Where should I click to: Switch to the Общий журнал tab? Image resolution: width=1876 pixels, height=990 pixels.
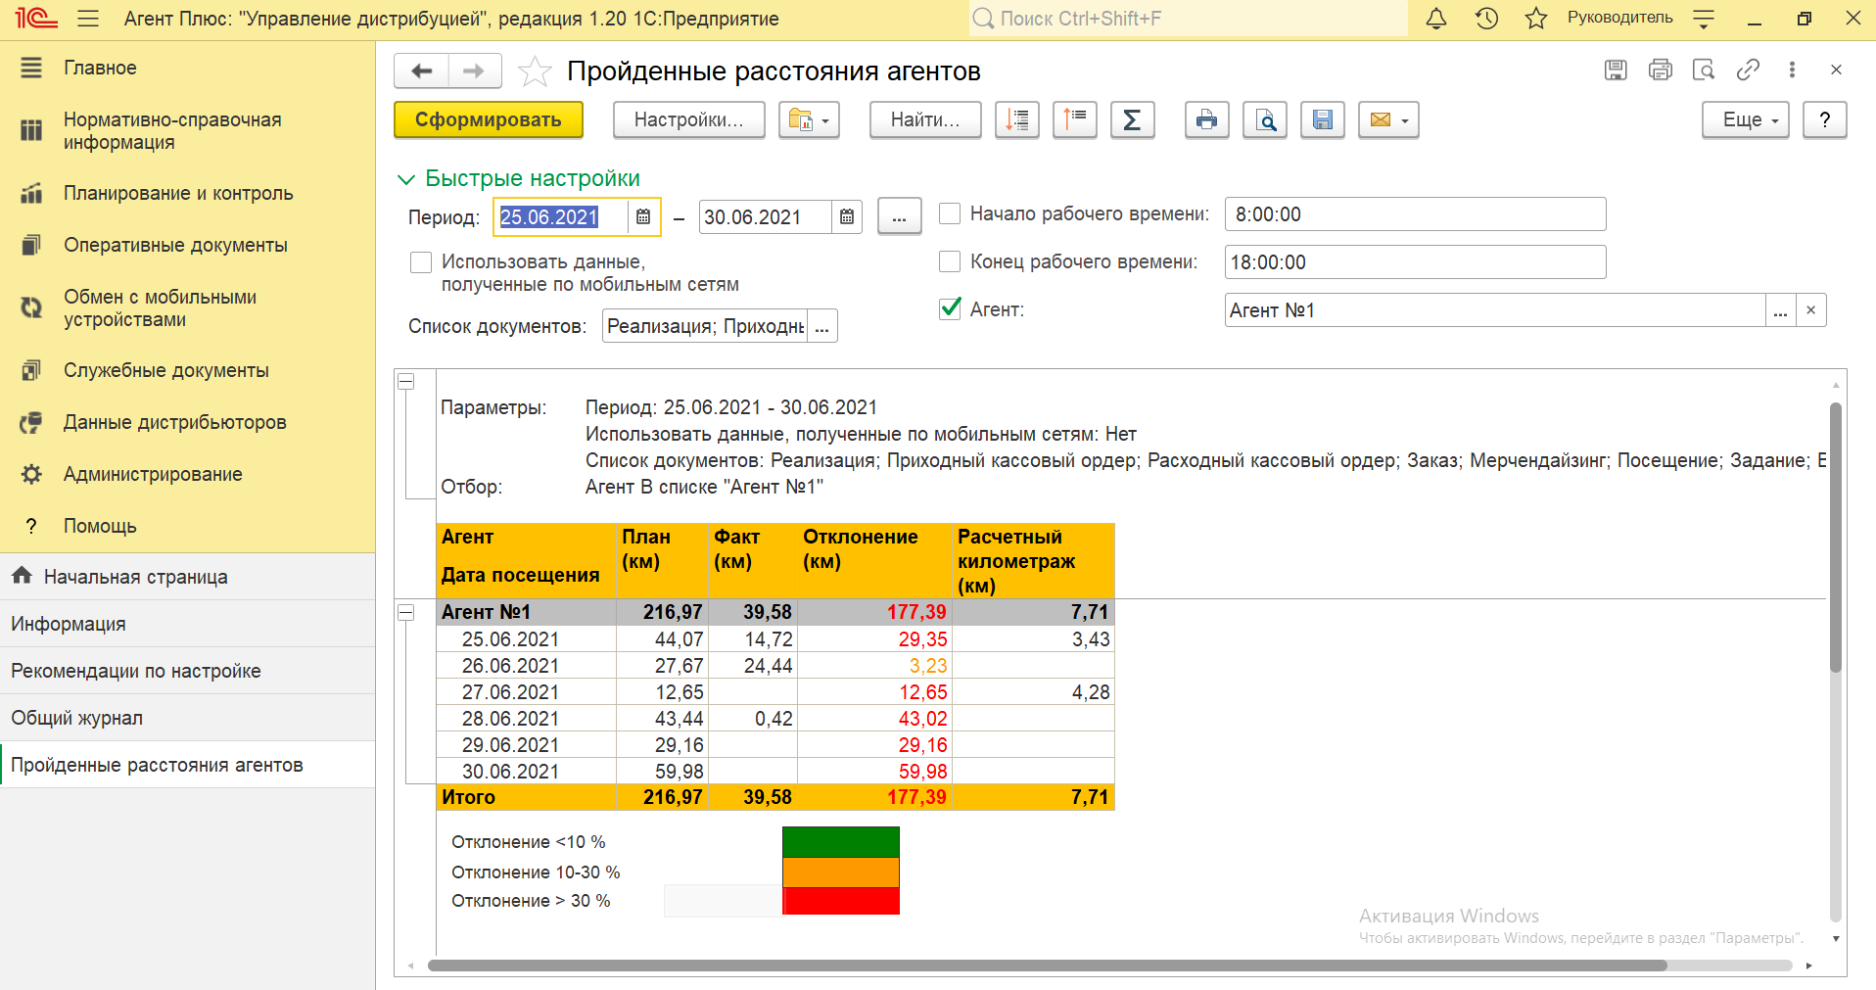click(77, 718)
